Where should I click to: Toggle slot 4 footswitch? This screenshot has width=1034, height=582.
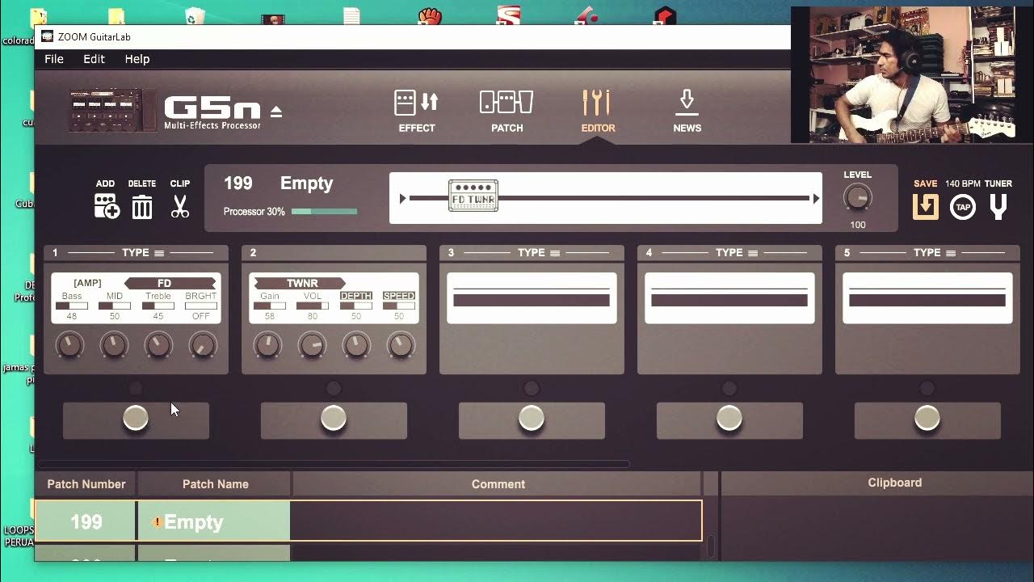(729, 419)
